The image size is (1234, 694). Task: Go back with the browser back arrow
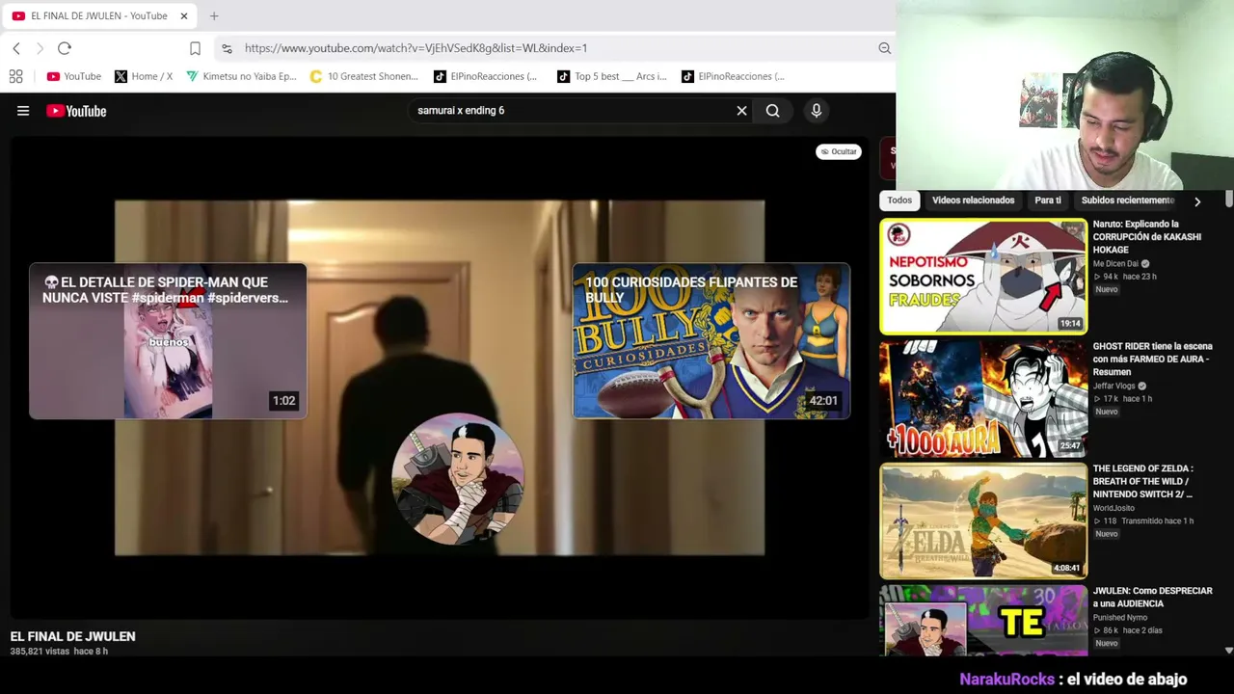pyautogui.click(x=16, y=48)
